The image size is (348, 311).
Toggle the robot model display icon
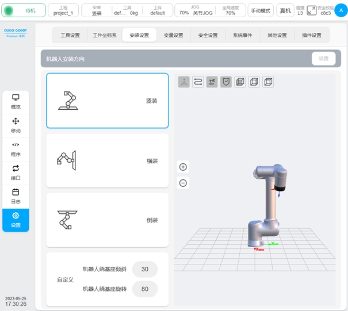pyautogui.click(x=212, y=82)
